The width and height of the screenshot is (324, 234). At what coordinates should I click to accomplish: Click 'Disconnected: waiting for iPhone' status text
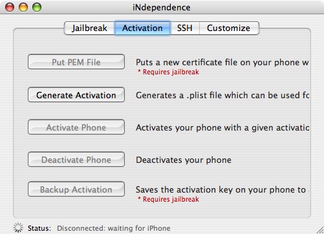(114, 228)
